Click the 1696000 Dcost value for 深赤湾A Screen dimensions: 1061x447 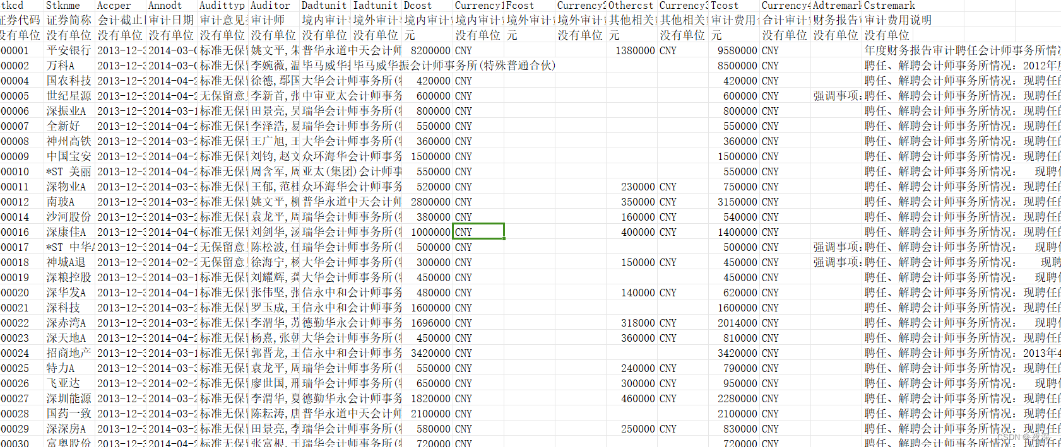427,323
